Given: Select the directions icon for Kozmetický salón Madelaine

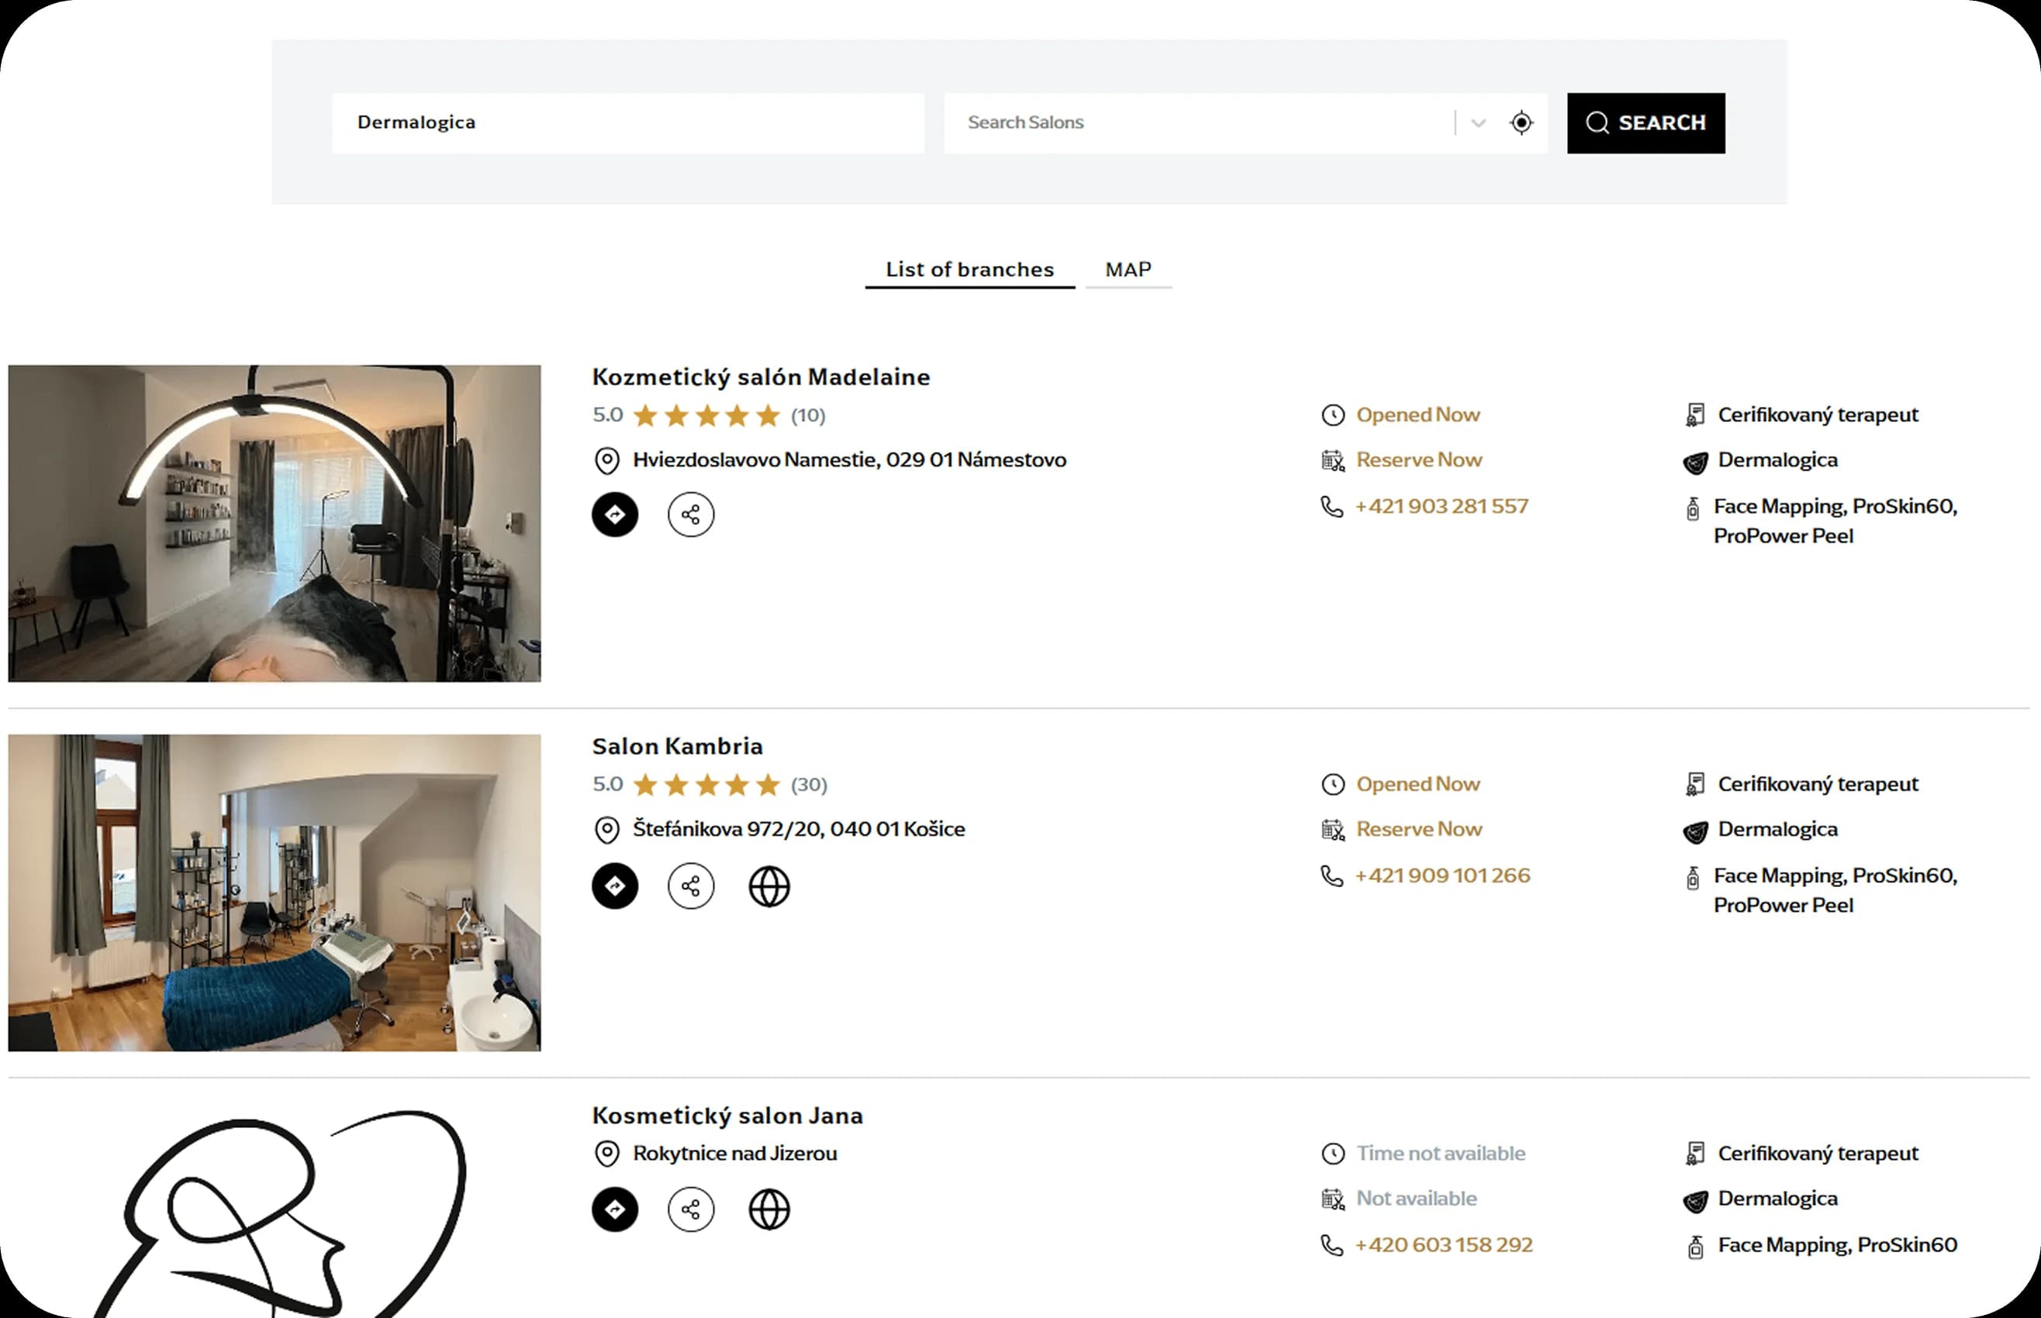Looking at the screenshot, I should coord(615,514).
